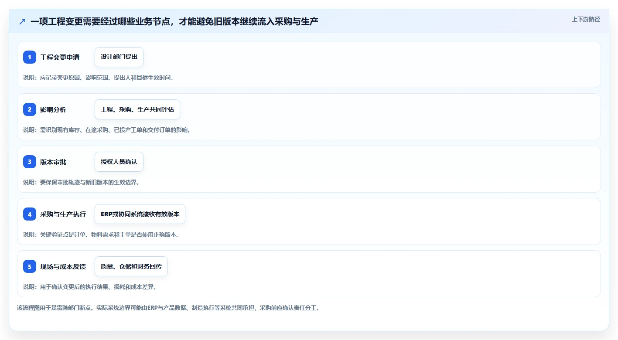This screenshot has width=618, height=340.
Task: Click step number 5 badge
Action: (x=30, y=266)
